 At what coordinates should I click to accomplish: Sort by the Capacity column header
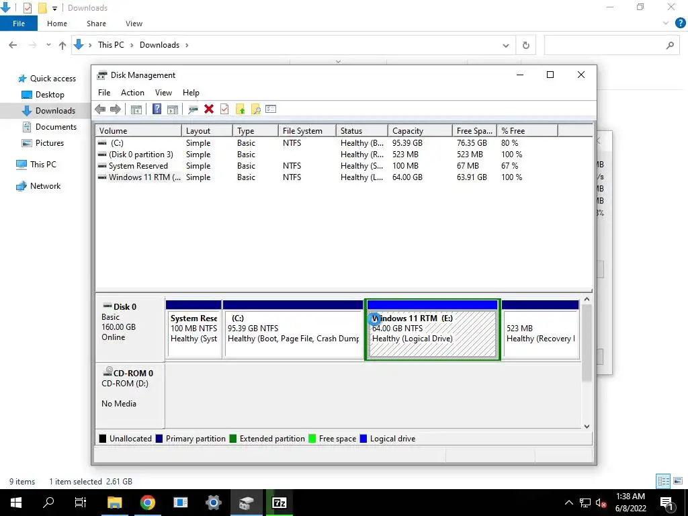420,131
